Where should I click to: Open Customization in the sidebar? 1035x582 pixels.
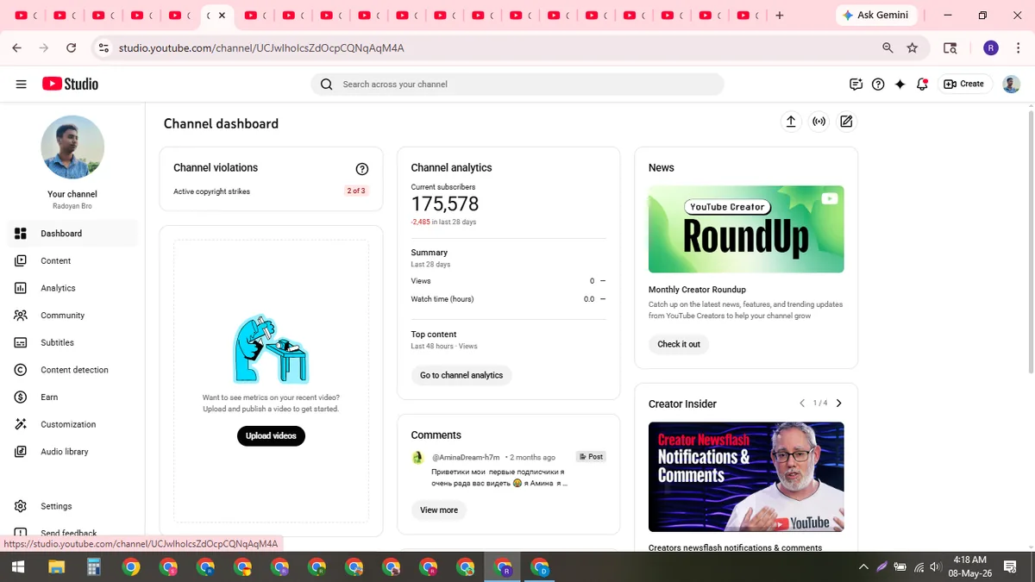[73, 424]
